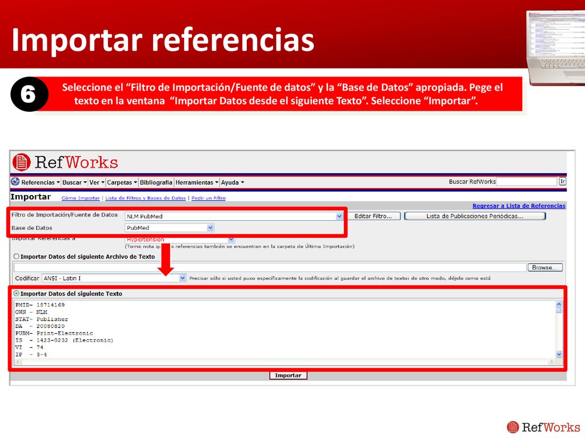
Task: Click Lista de Publicaciones Periódicas button
Action: coord(475,216)
